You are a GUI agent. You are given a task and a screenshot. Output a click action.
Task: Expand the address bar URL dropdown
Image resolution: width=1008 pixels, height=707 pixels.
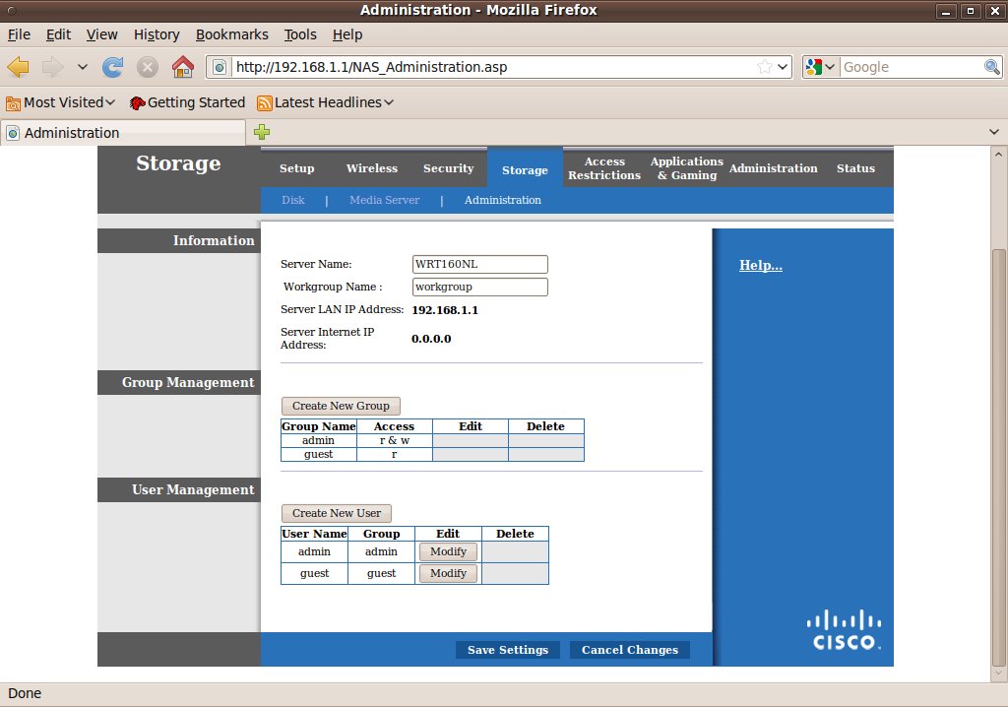point(784,67)
